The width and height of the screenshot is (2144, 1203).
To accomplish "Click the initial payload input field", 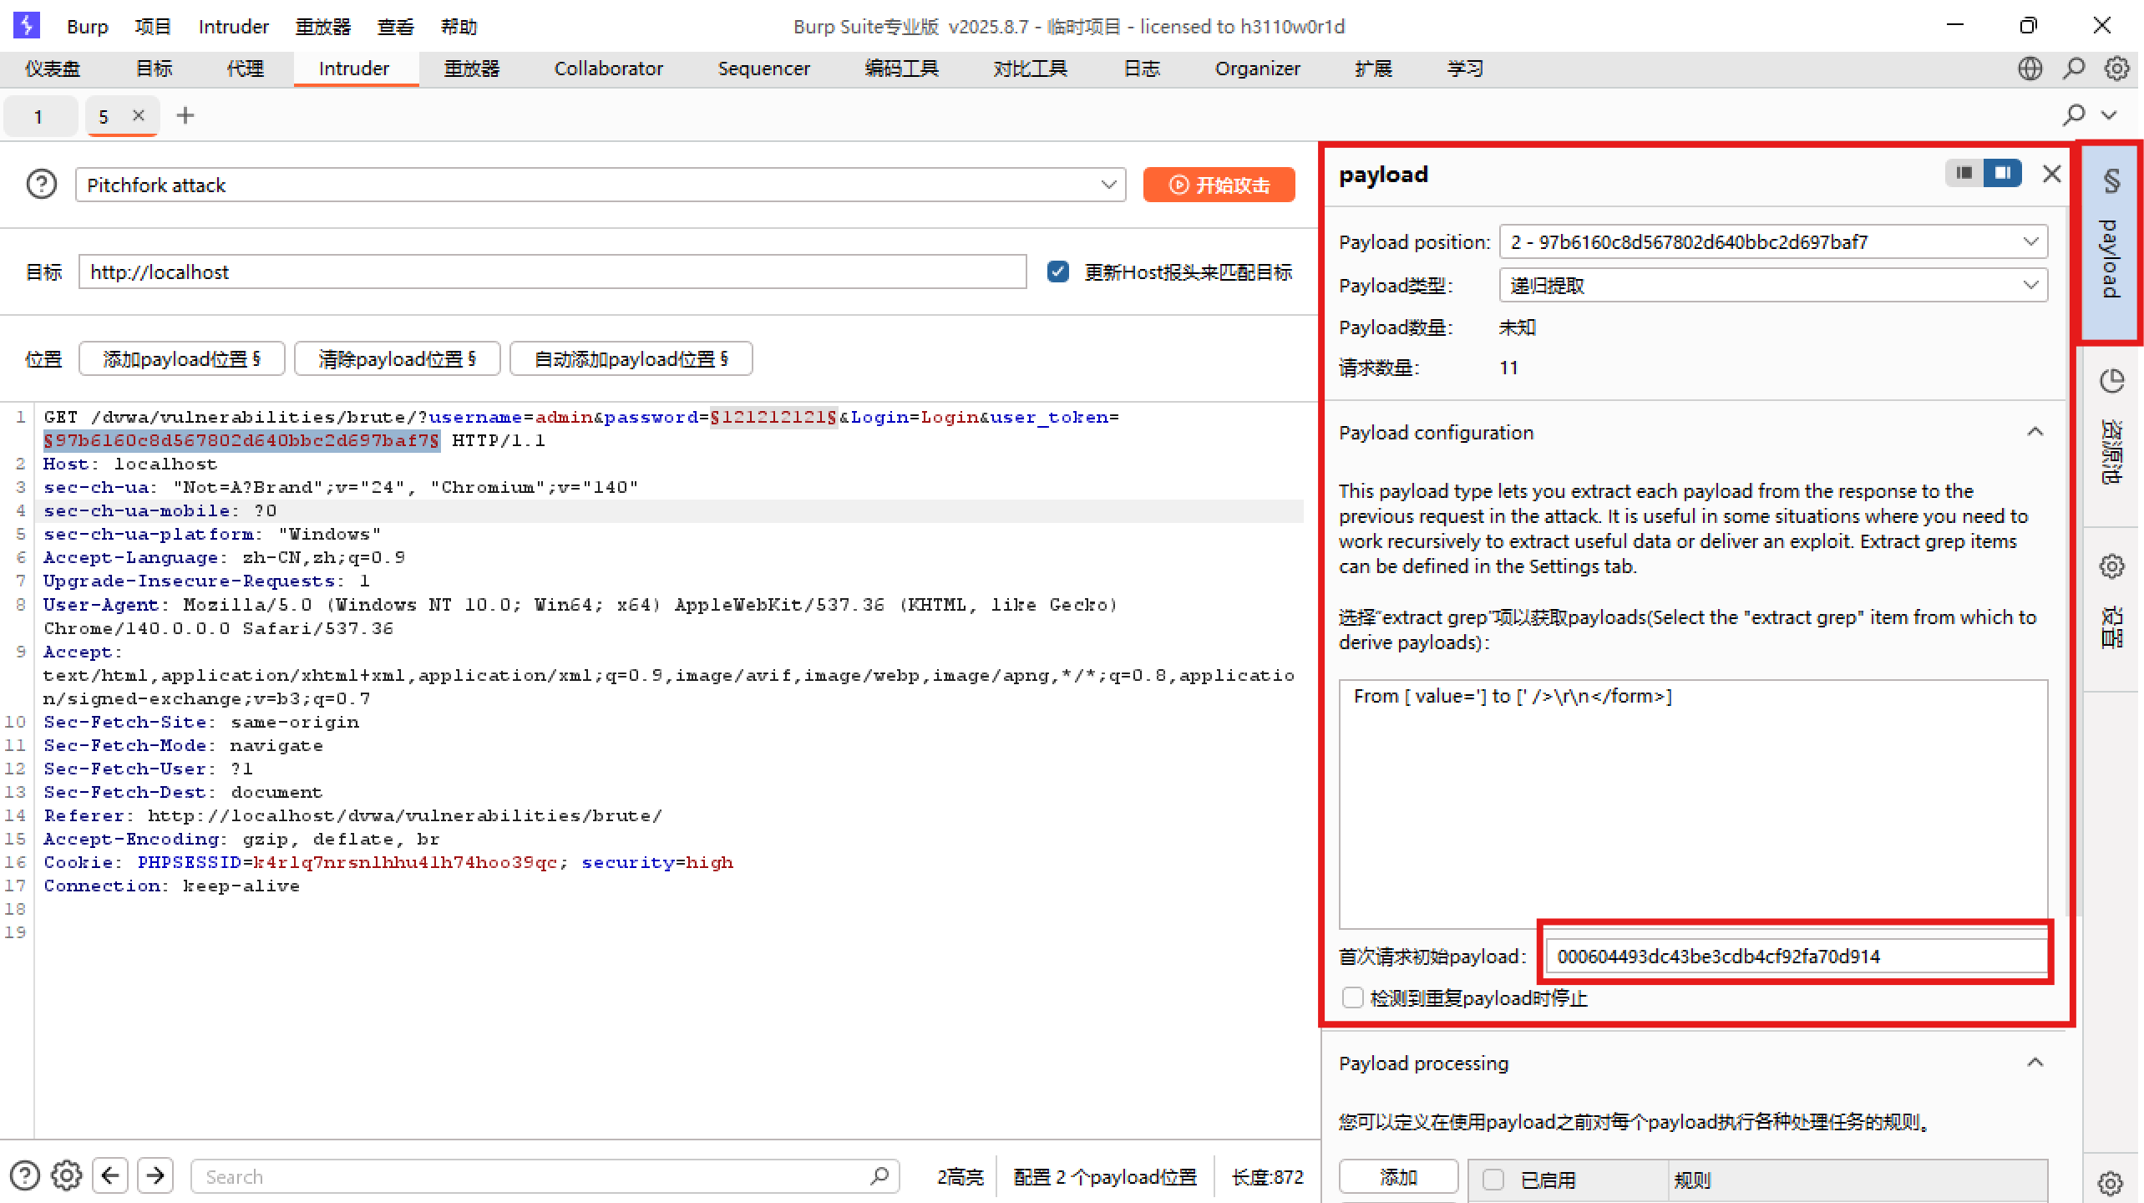I will tap(1796, 956).
